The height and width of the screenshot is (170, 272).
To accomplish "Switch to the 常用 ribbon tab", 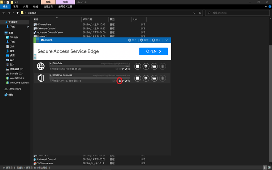I will tap(15, 6).
